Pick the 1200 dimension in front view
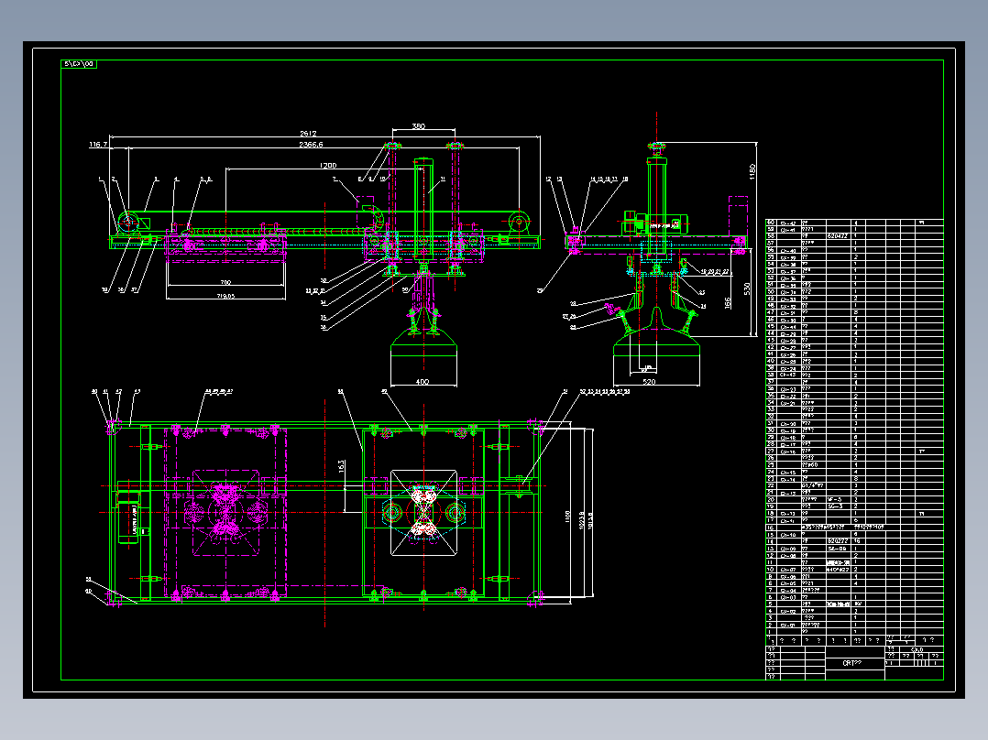The width and height of the screenshot is (988, 740). pyautogui.click(x=328, y=166)
